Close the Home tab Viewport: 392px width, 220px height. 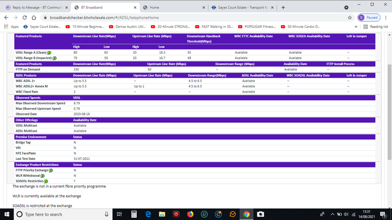point(204,7)
